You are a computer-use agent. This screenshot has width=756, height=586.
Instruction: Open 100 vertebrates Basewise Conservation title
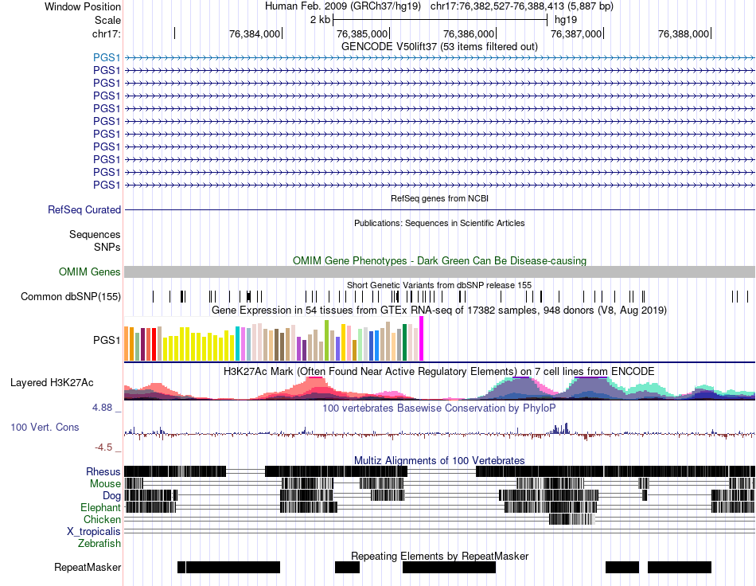click(x=439, y=408)
